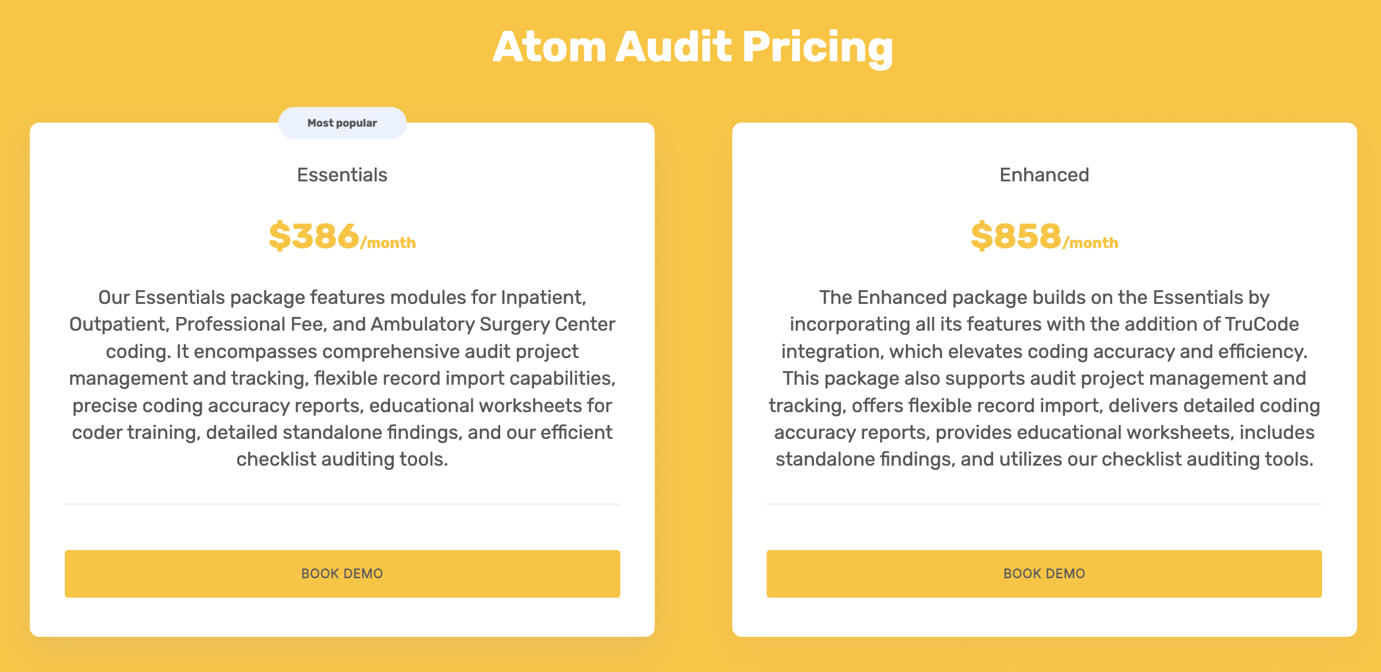
Task: Click the /month label under Enhanced price
Action: (1090, 242)
